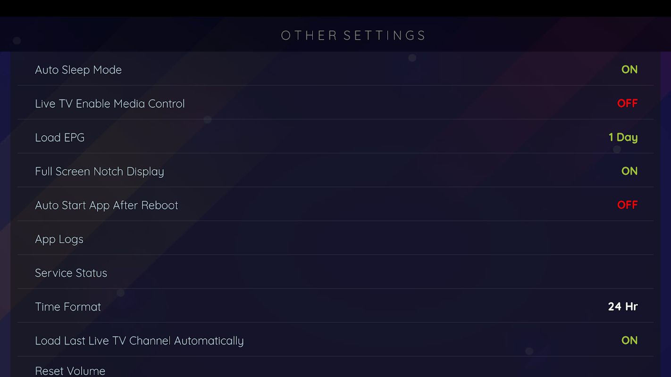Toggle the Auto Sleep Mode ON value
Viewport: 671px width, 377px height.
click(x=629, y=69)
